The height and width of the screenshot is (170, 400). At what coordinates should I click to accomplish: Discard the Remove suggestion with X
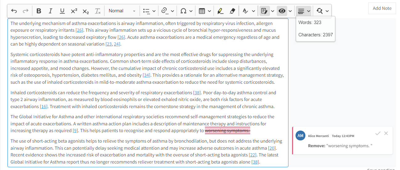click(386, 133)
